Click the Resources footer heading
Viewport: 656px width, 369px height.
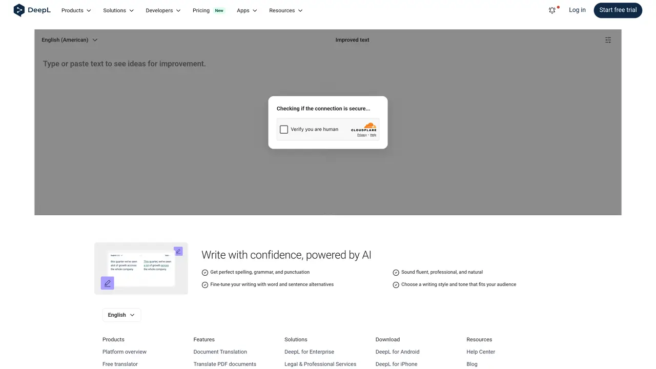(479, 340)
